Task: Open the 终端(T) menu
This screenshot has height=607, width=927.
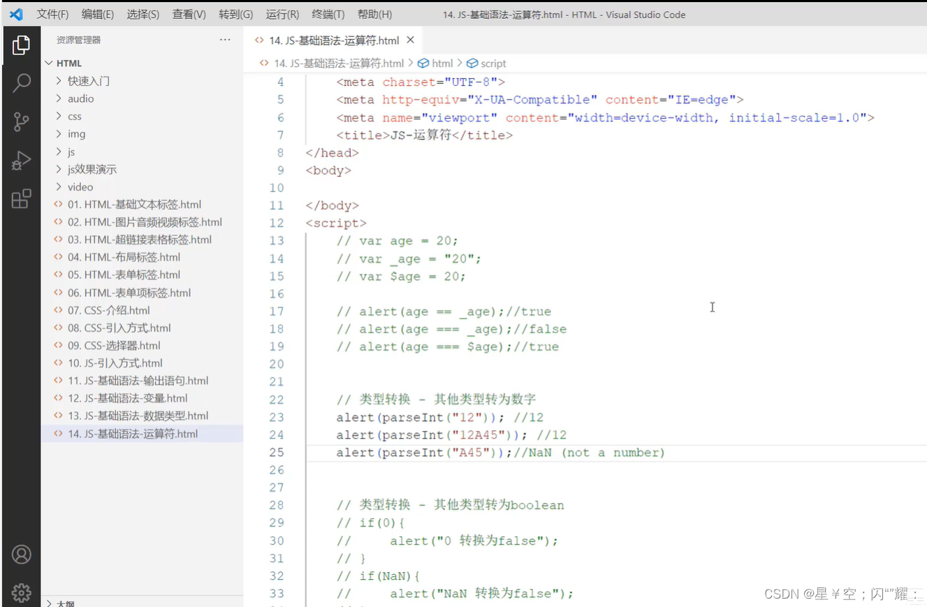Action: 328,14
